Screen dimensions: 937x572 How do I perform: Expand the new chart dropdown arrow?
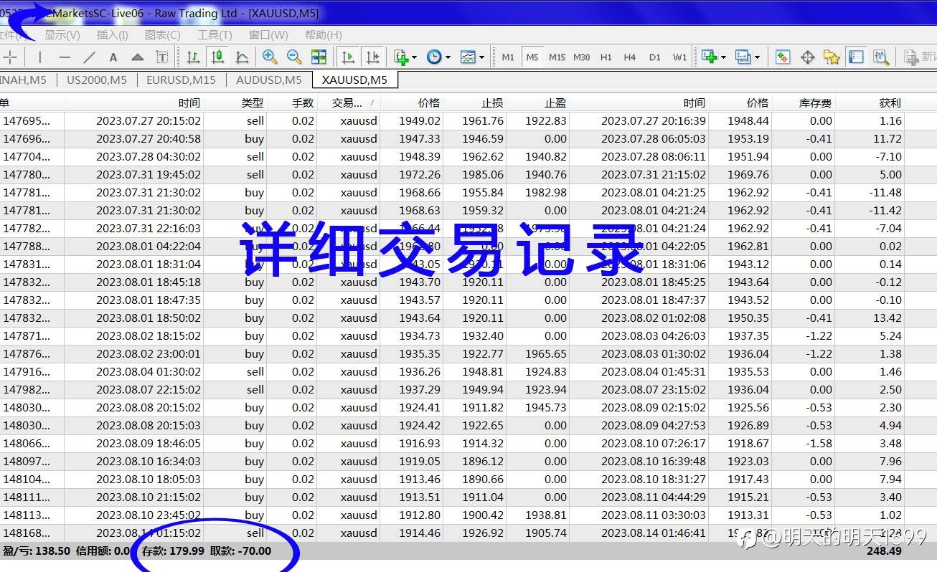click(x=723, y=57)
